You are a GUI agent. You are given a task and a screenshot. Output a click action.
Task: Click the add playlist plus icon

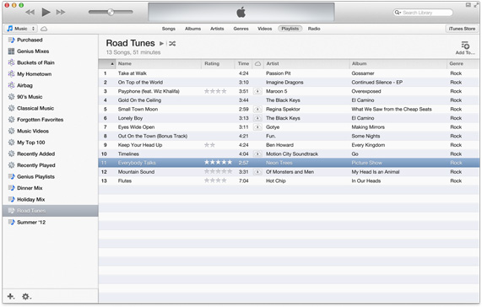coord(11,296)
